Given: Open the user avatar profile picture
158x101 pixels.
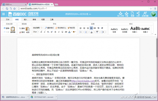Looking at the screenshot, I should (x=153, y=14).
